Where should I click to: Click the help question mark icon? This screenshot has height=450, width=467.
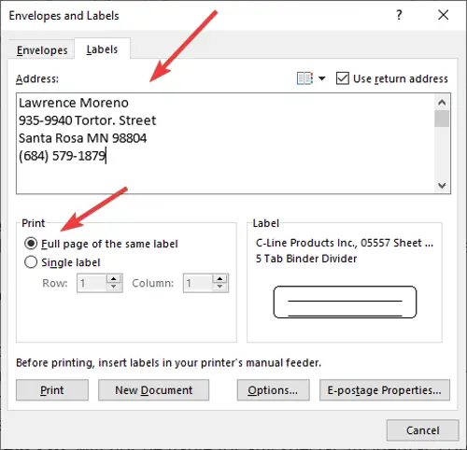pyautogui.click(x=399, y=15)
